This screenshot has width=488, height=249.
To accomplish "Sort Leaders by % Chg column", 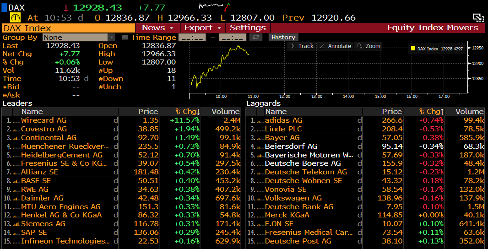I will (x=179, y=112).
